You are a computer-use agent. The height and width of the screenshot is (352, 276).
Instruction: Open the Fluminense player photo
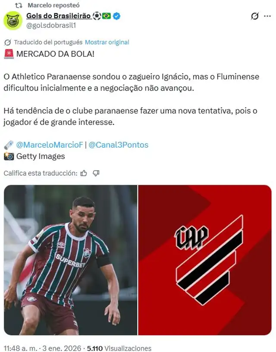[x=70, y=260]
